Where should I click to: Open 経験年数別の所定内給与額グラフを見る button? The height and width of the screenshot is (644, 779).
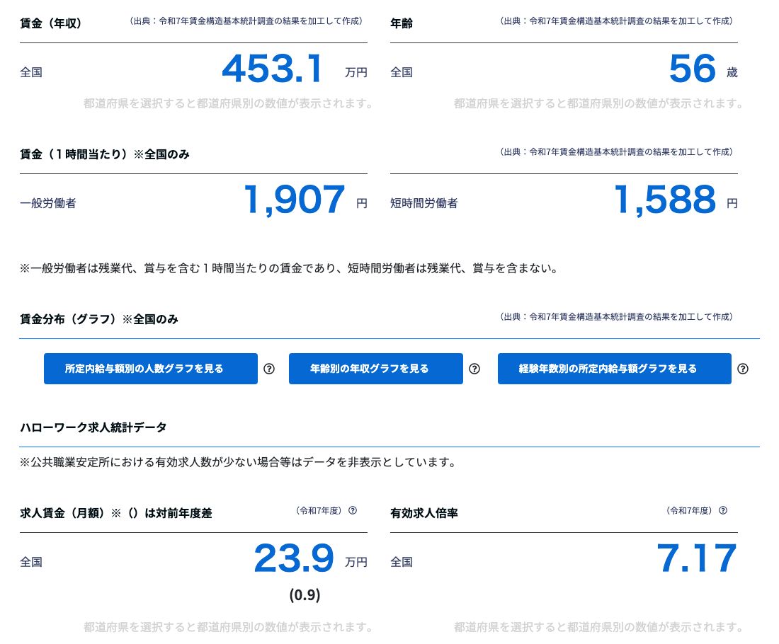tap(614, 369)
